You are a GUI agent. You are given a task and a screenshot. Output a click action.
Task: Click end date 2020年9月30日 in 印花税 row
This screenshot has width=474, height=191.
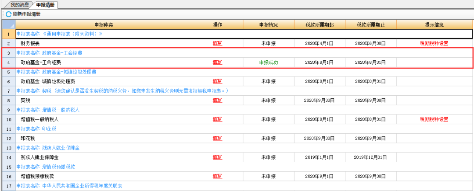pyautogui.click(x=370, y=139)
